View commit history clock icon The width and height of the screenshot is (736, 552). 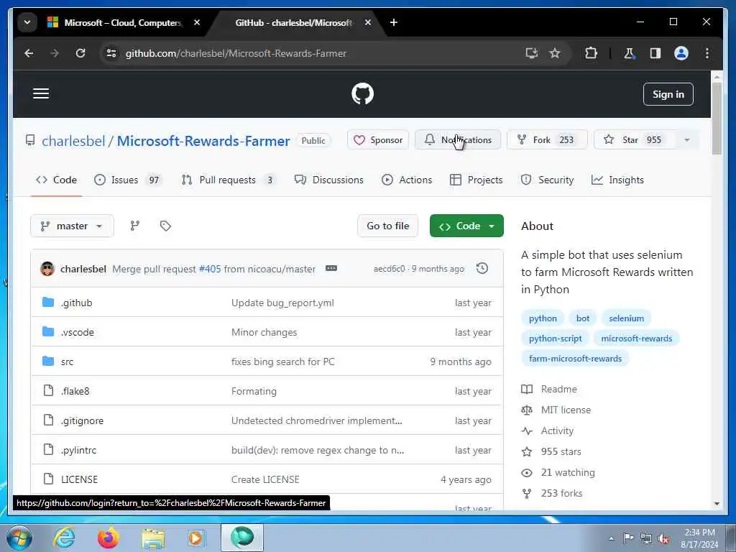point(482,269)
